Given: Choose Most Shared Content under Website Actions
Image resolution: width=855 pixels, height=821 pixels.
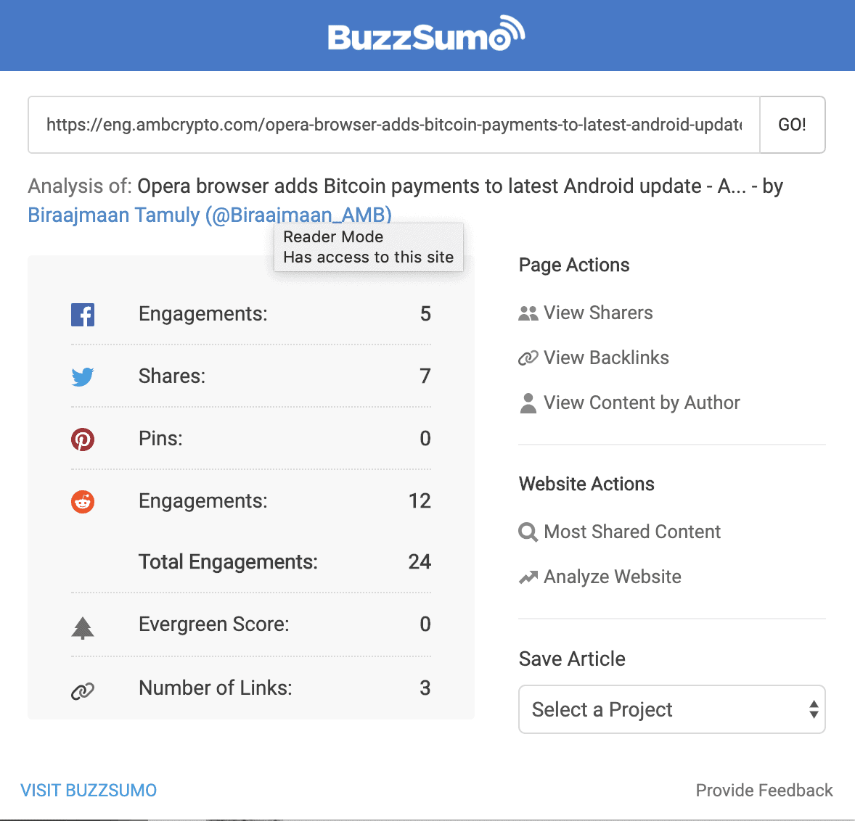Looking at the screenshot, I should click(631, 532).
